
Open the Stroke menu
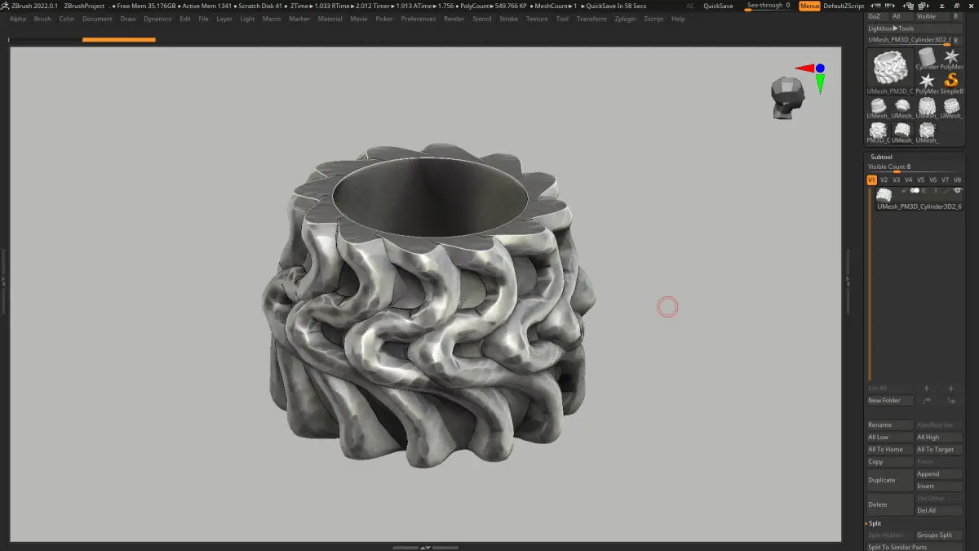pyautogui.click(x=508, y=19)
